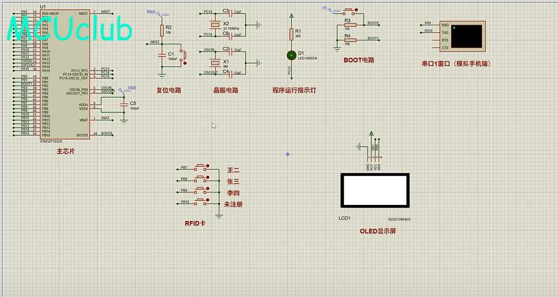558x297 pixels.
Task: Select crystal X1 8M
Action: 215,63
